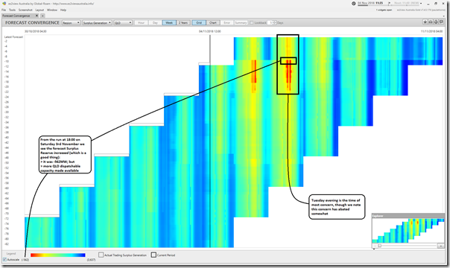Click the rainbow legend colour scale
This screenshot has width=450, height=268.
tap(57, 255)
